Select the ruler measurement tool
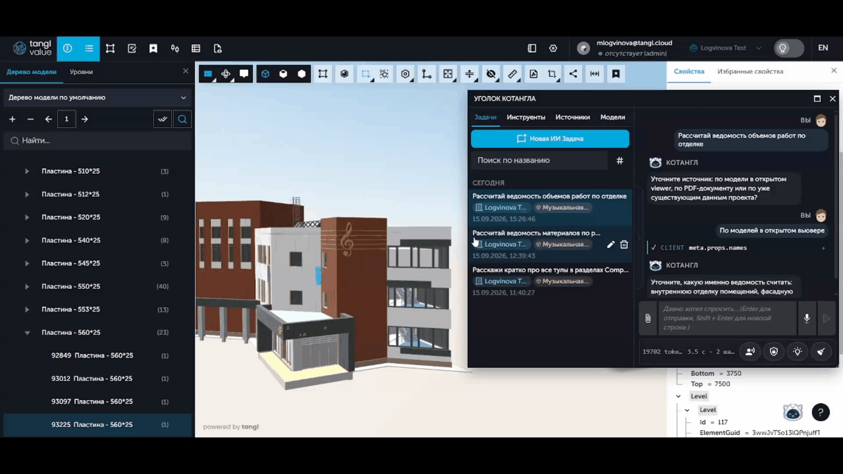 tap(512, 74)
